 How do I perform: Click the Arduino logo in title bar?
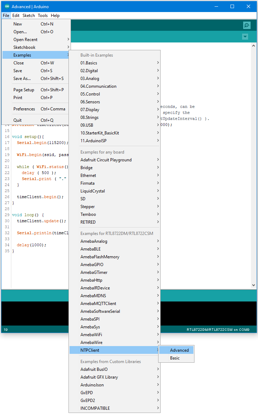click(x=7, y=7)
